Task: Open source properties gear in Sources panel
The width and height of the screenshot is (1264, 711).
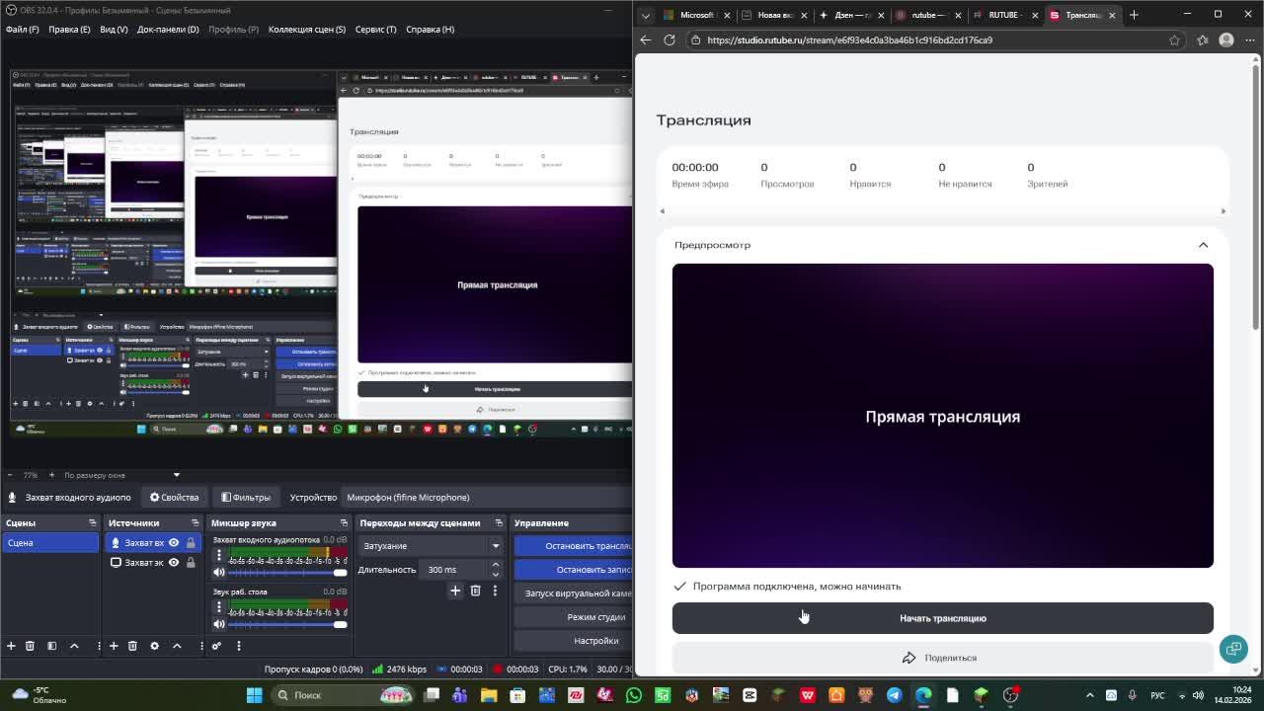Action: tap(154, 646)
